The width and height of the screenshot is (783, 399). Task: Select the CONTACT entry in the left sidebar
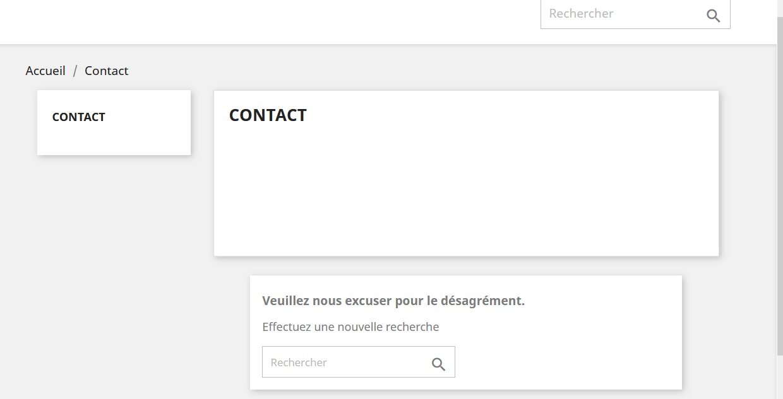pyautogui.click(x=78, y=117)
